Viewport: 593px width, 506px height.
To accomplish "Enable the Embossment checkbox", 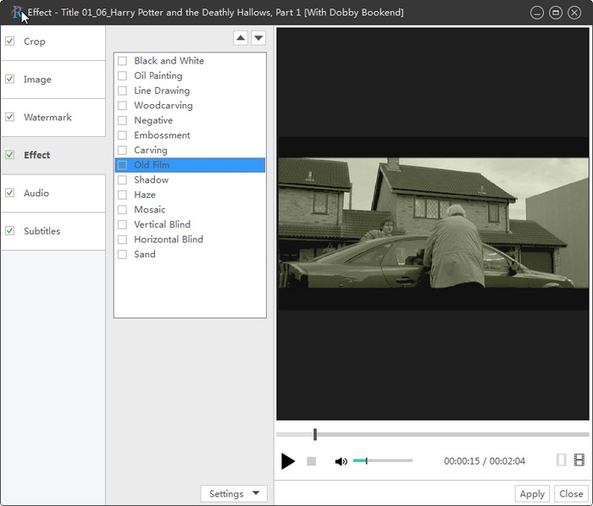I will (122, 135).
